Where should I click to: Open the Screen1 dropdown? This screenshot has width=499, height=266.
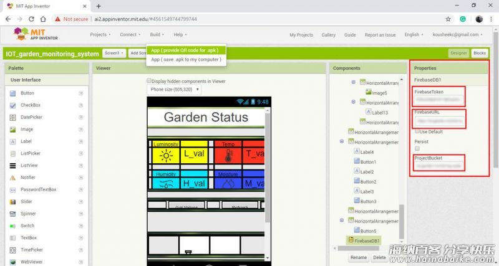coord(114,53)
